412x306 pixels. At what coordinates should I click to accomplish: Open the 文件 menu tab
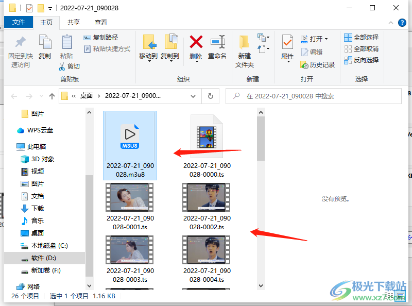(19, 22)
